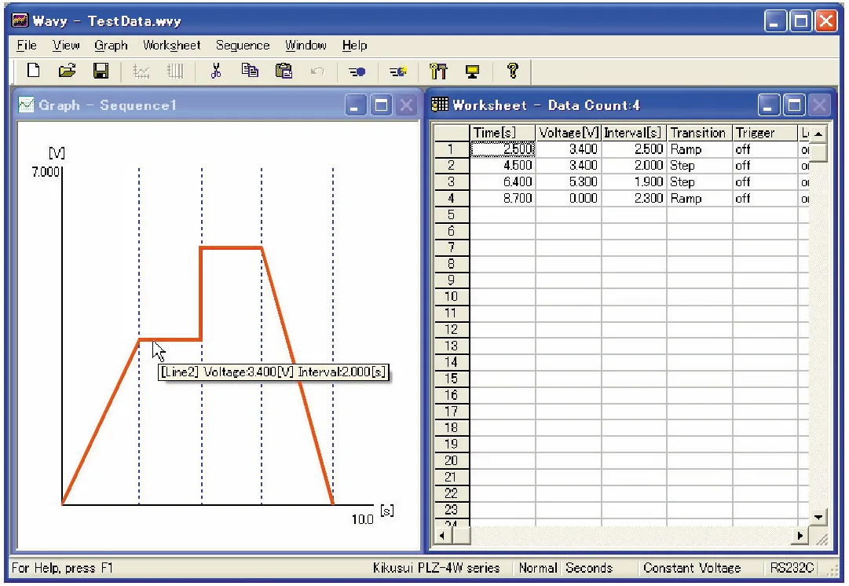This screenshot has height=586, width=849.
Task: Open the Sequence menu
Action: coord(243,45)
